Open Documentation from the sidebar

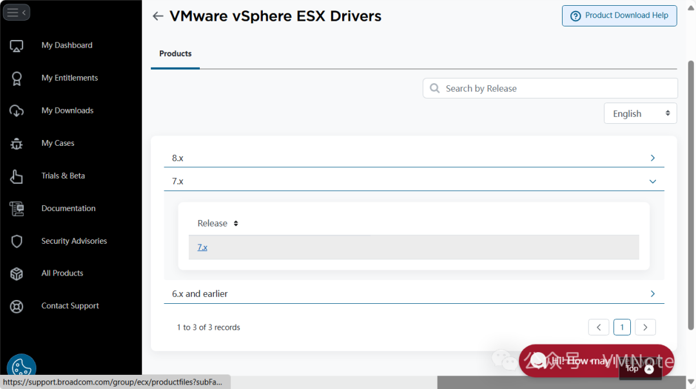[x=68, y=208]
